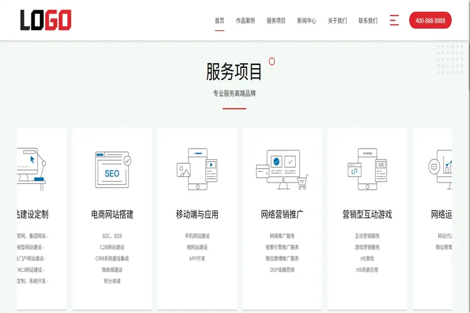Image resolution: width=470 pixels, height=313 pixels.
Task: Open the 作品案例 menu item
Action: coord(246,21)
